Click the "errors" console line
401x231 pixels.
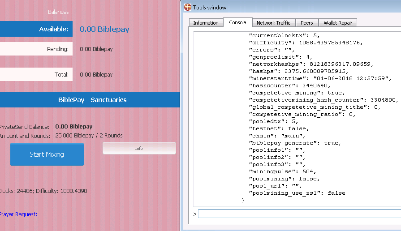[272, 50]
